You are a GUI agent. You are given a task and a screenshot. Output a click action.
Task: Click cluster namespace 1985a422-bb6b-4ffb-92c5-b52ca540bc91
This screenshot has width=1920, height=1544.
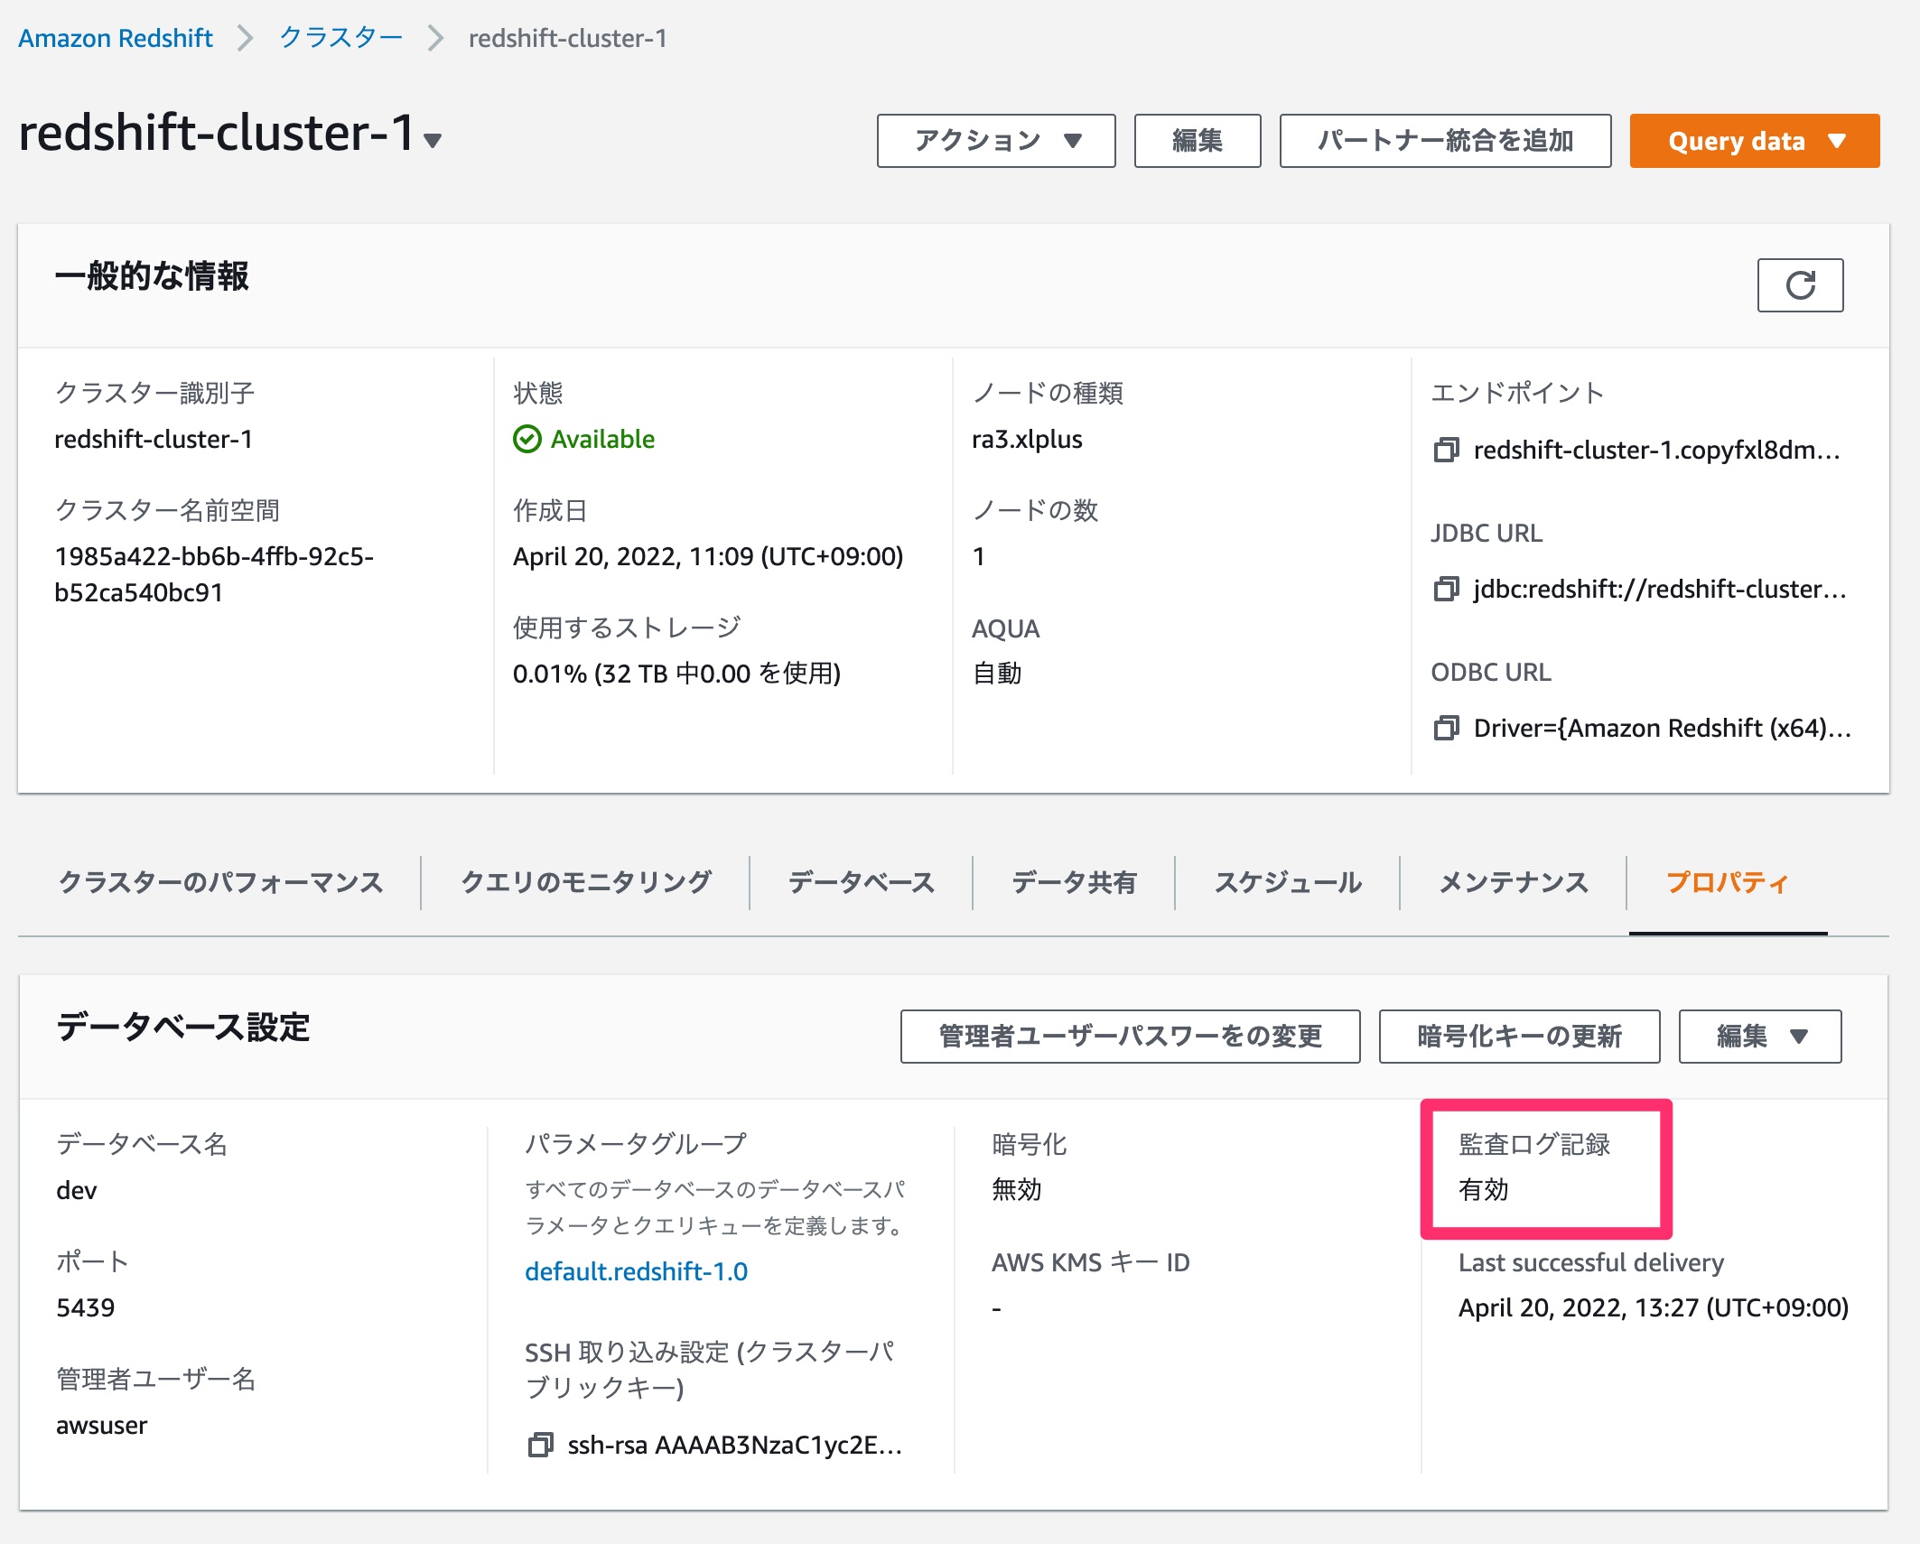[x=214, y=574]
